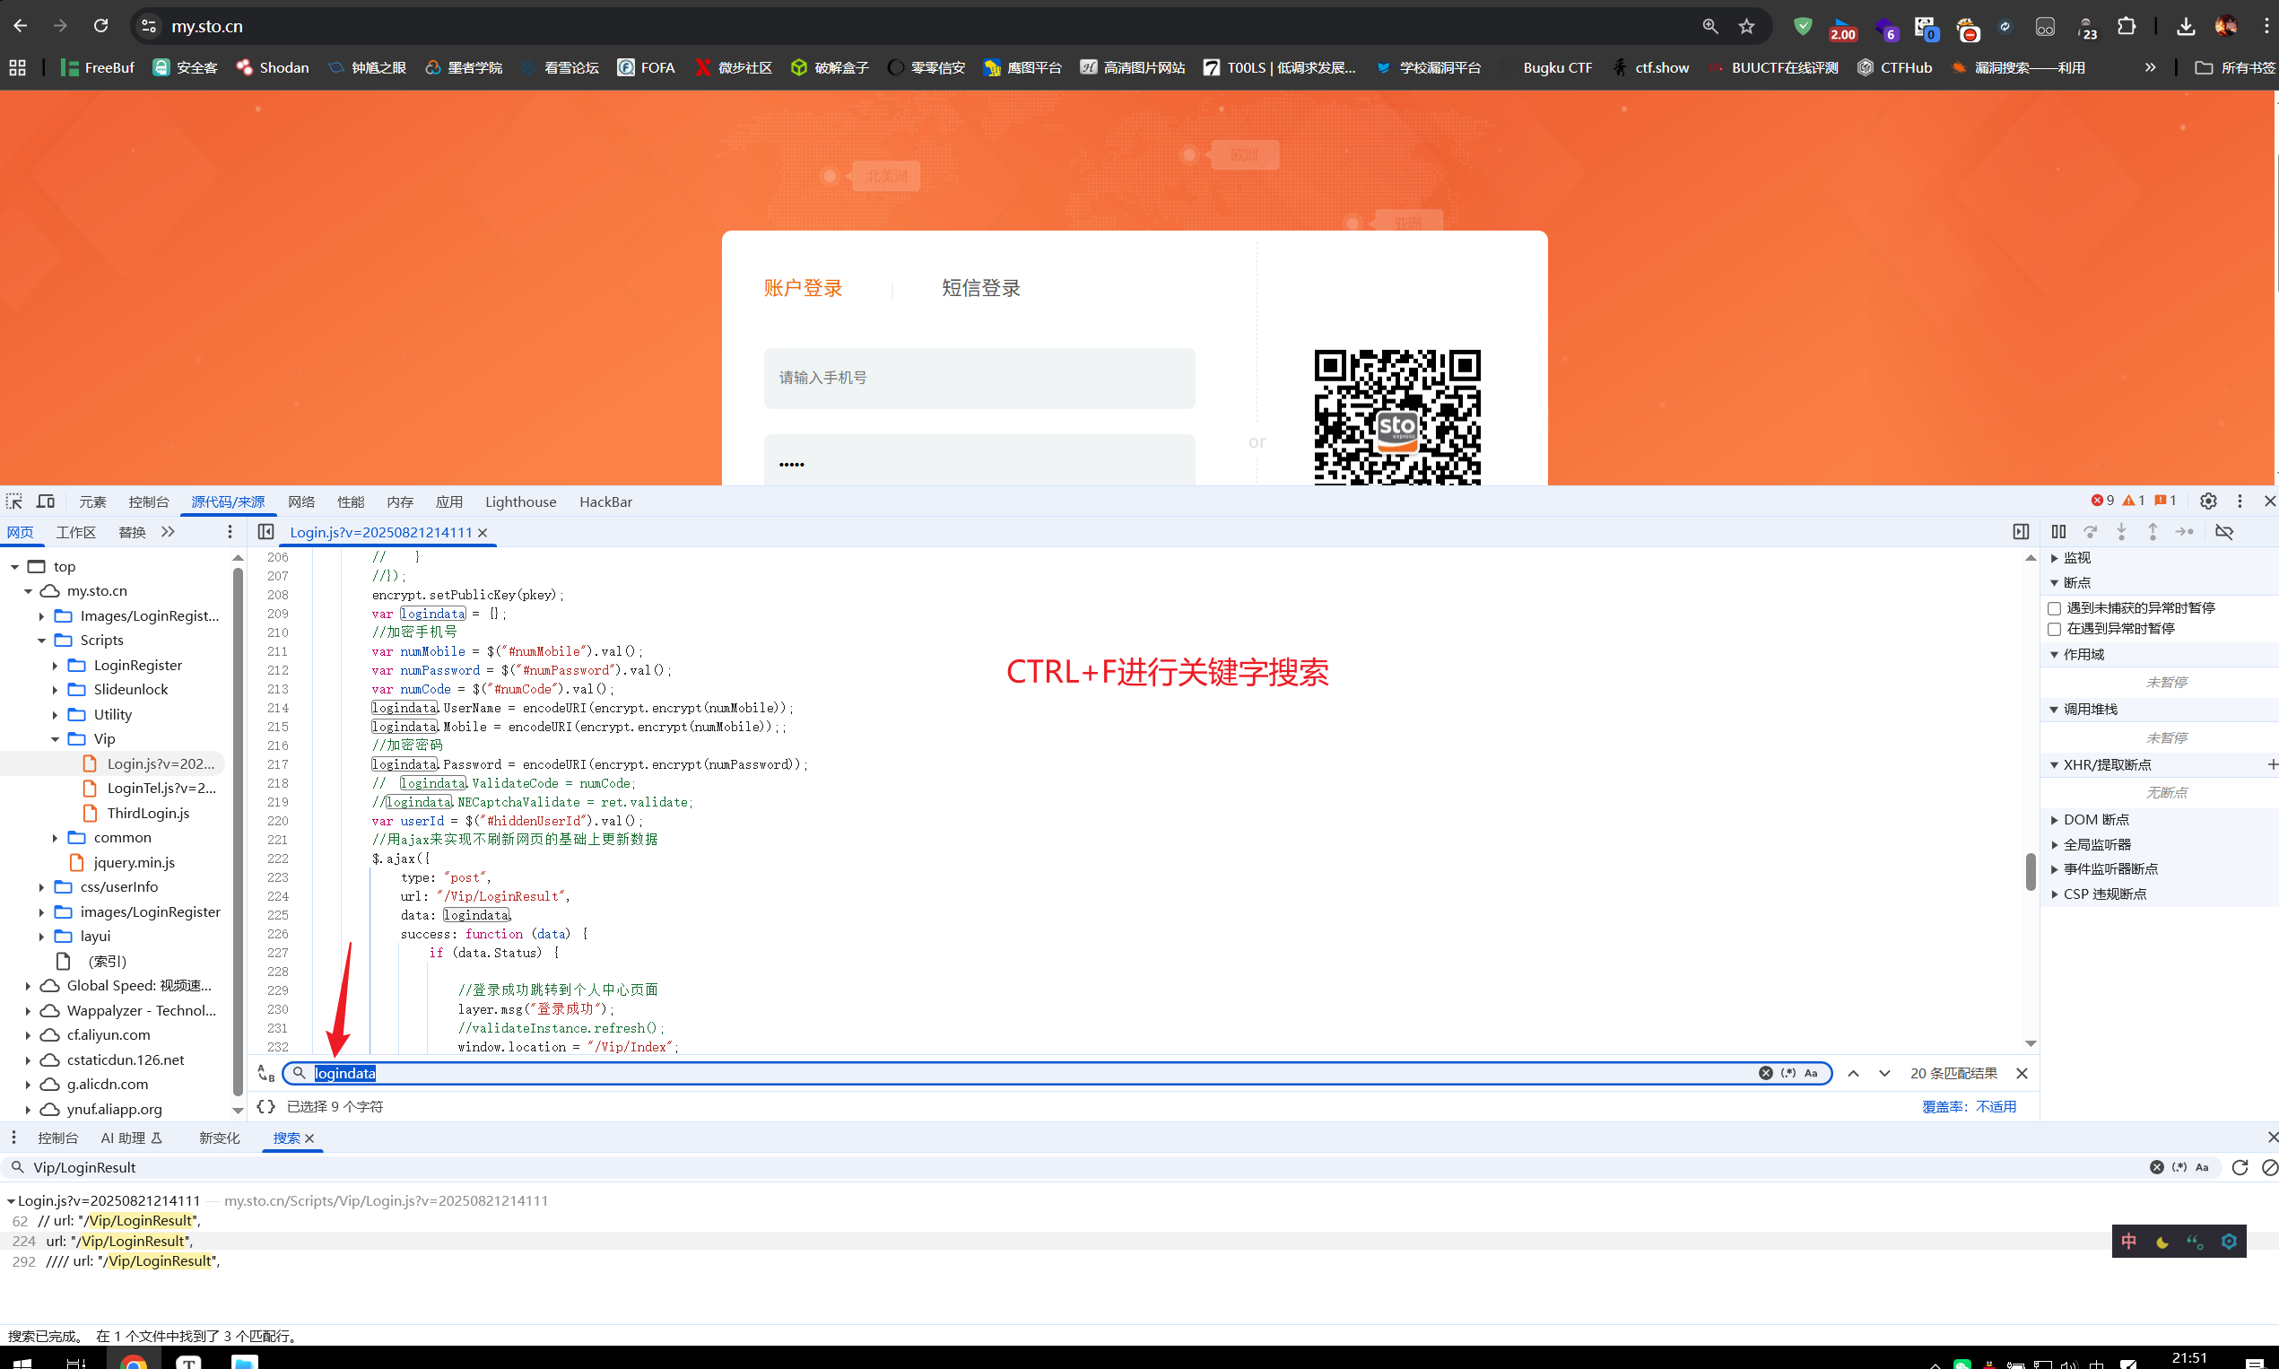Click the inspect element picker icon
Image resolution: width=2279 pixels, height=1369 pixels.
click(x=13, y=501)
